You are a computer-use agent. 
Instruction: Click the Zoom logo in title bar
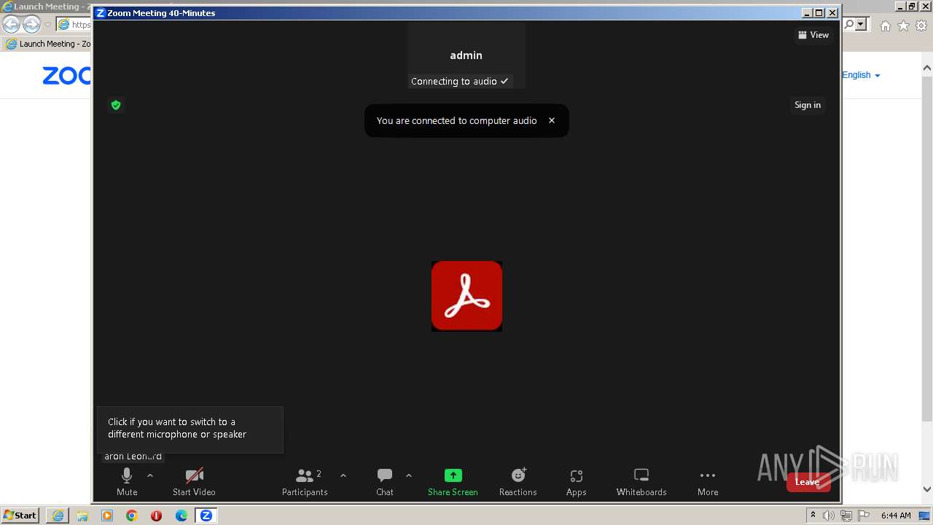coord(101,13)
